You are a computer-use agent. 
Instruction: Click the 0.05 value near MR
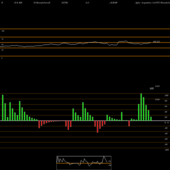click(157, 86)
